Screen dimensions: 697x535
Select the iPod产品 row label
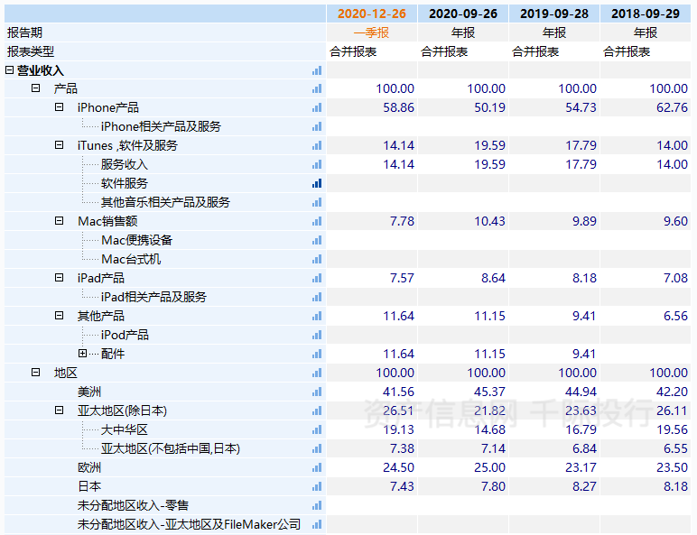(x=125, y=335)
